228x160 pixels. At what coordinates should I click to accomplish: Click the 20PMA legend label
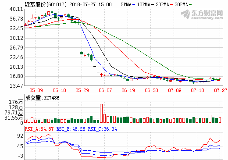point(163,4)
